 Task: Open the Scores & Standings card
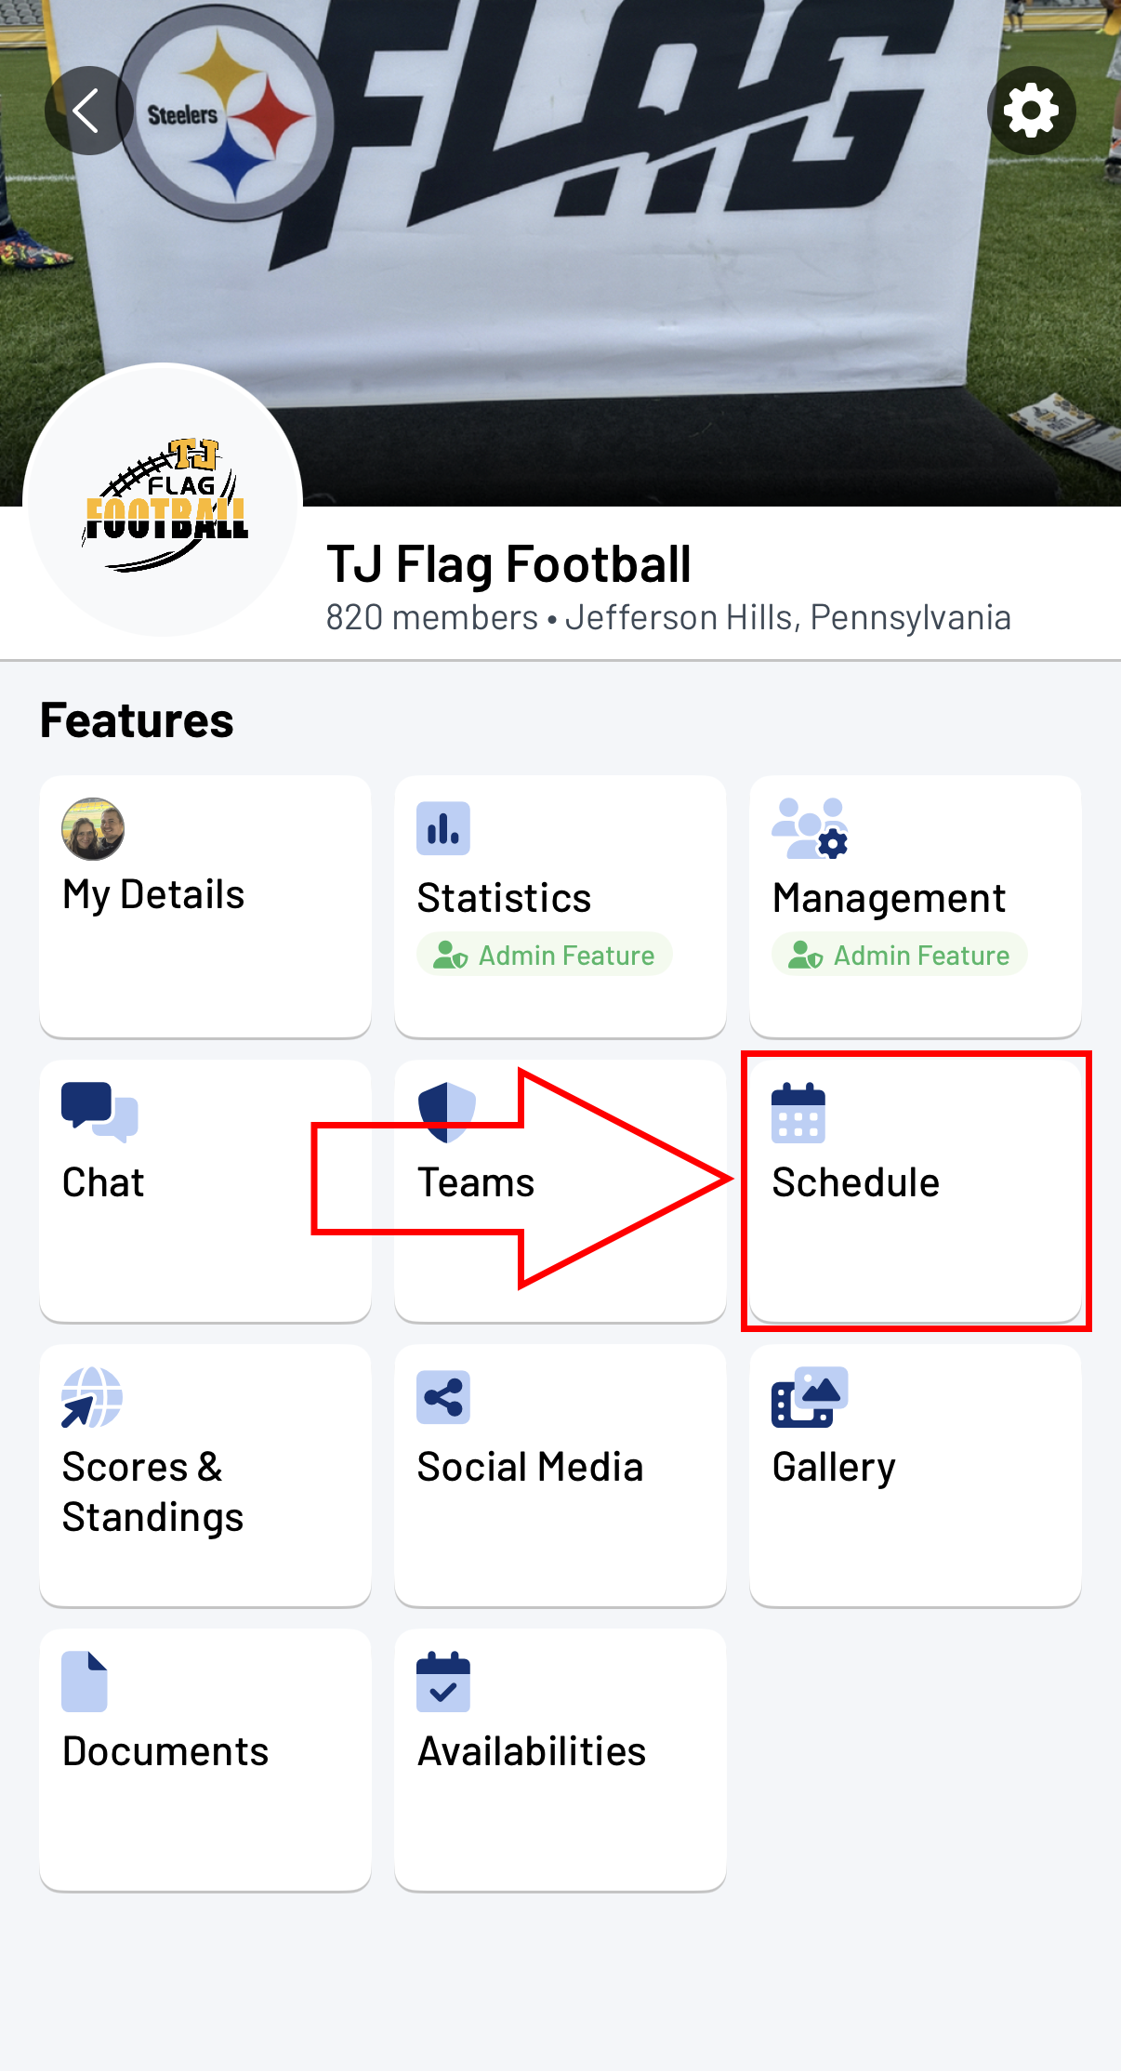[x=205, y=1475]
